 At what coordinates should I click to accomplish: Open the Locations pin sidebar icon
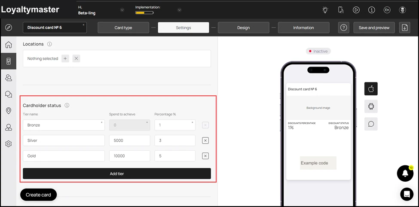click(9, 111)
